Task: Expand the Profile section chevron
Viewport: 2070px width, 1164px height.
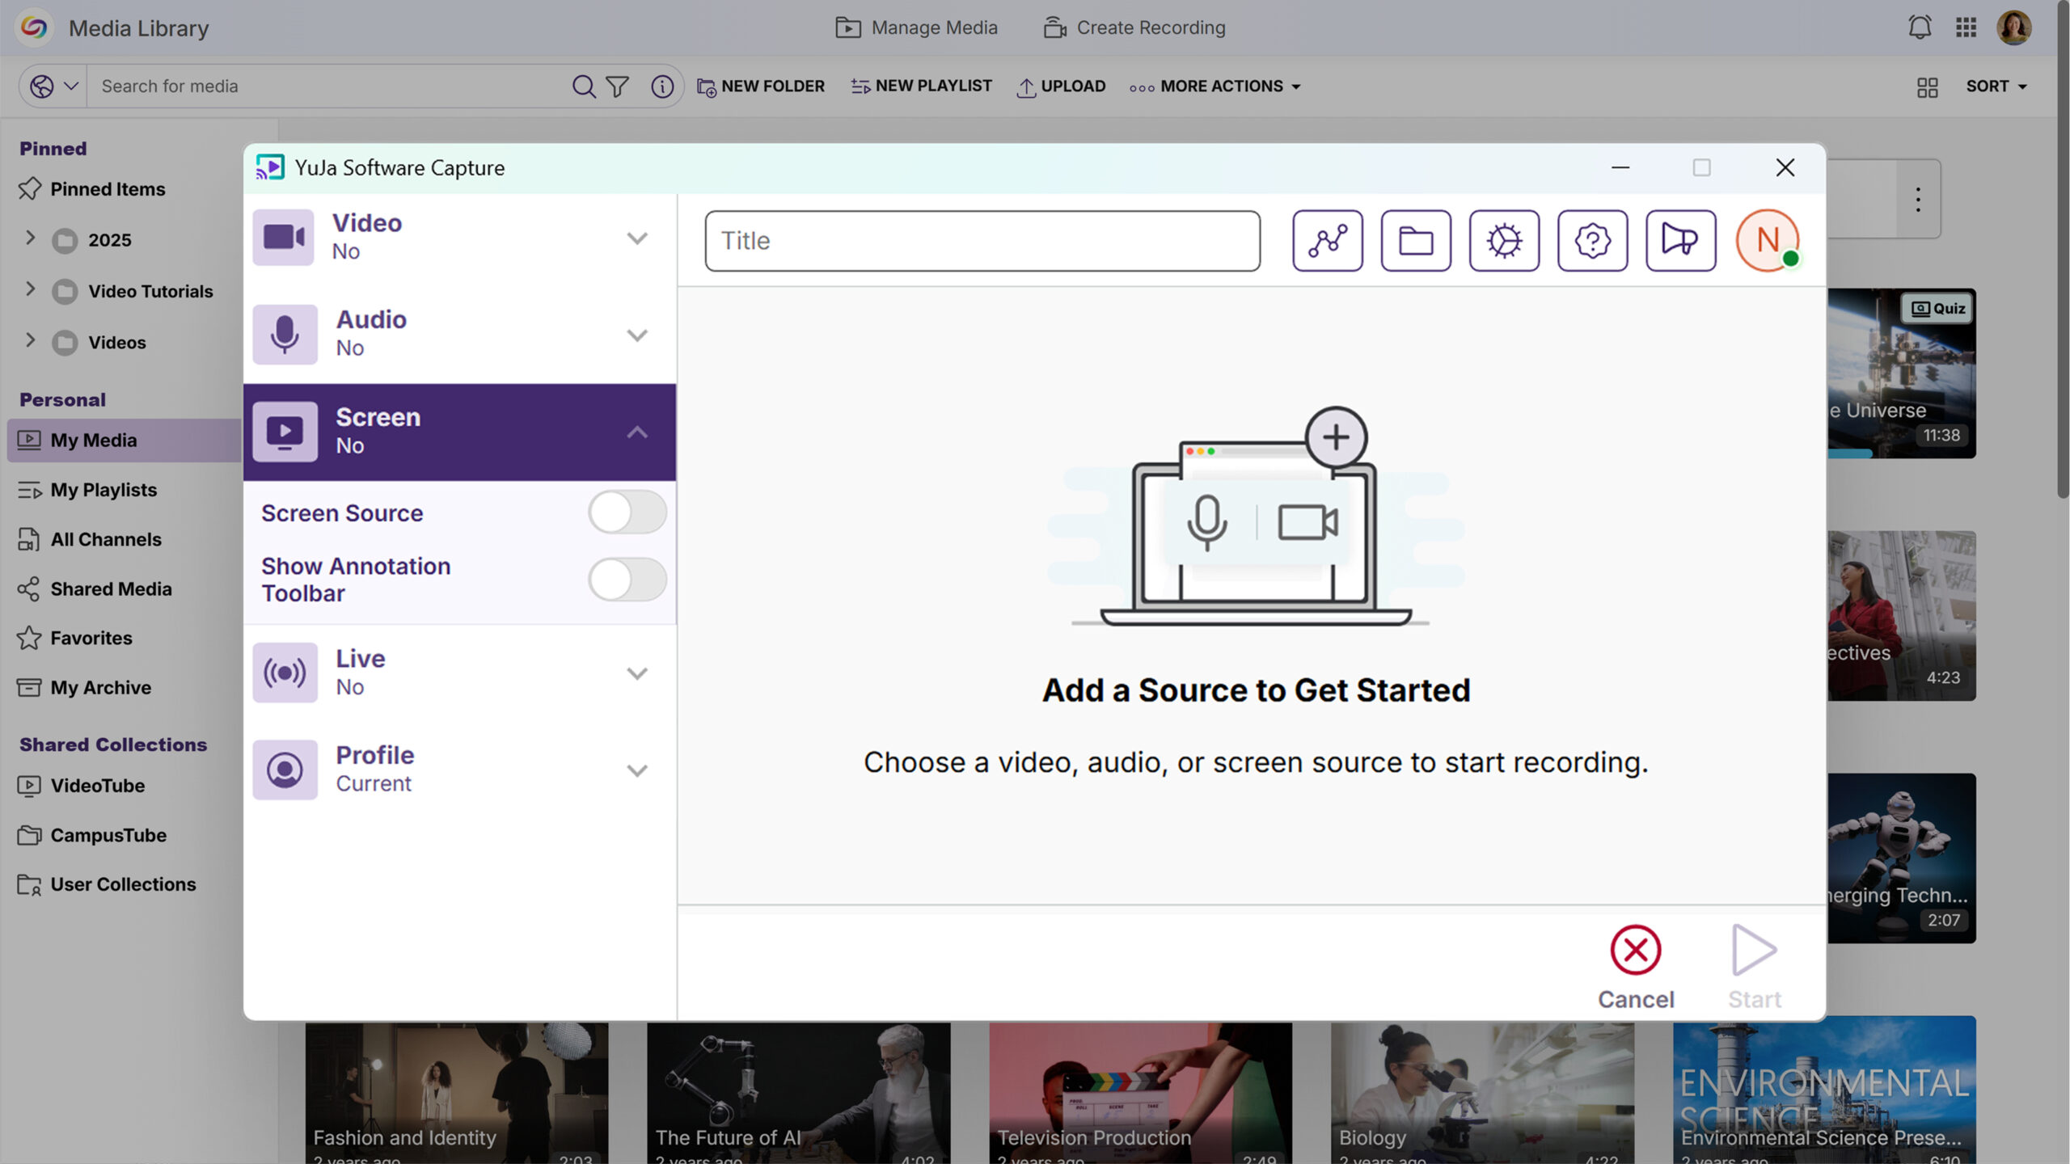Action: click(x=637, y=770)
